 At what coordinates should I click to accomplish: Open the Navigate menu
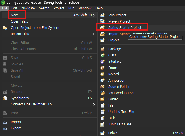(x=28, y=8)
